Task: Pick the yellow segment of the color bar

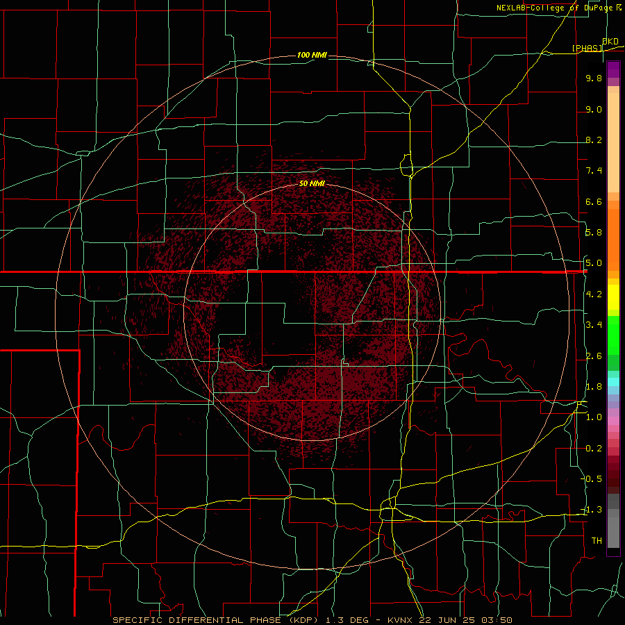Action: point(613,297)
